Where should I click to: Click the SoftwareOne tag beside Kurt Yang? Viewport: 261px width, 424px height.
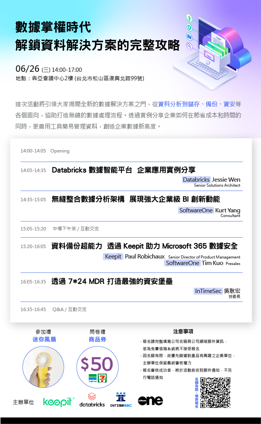pyautogui.click(x=196, y=210)
